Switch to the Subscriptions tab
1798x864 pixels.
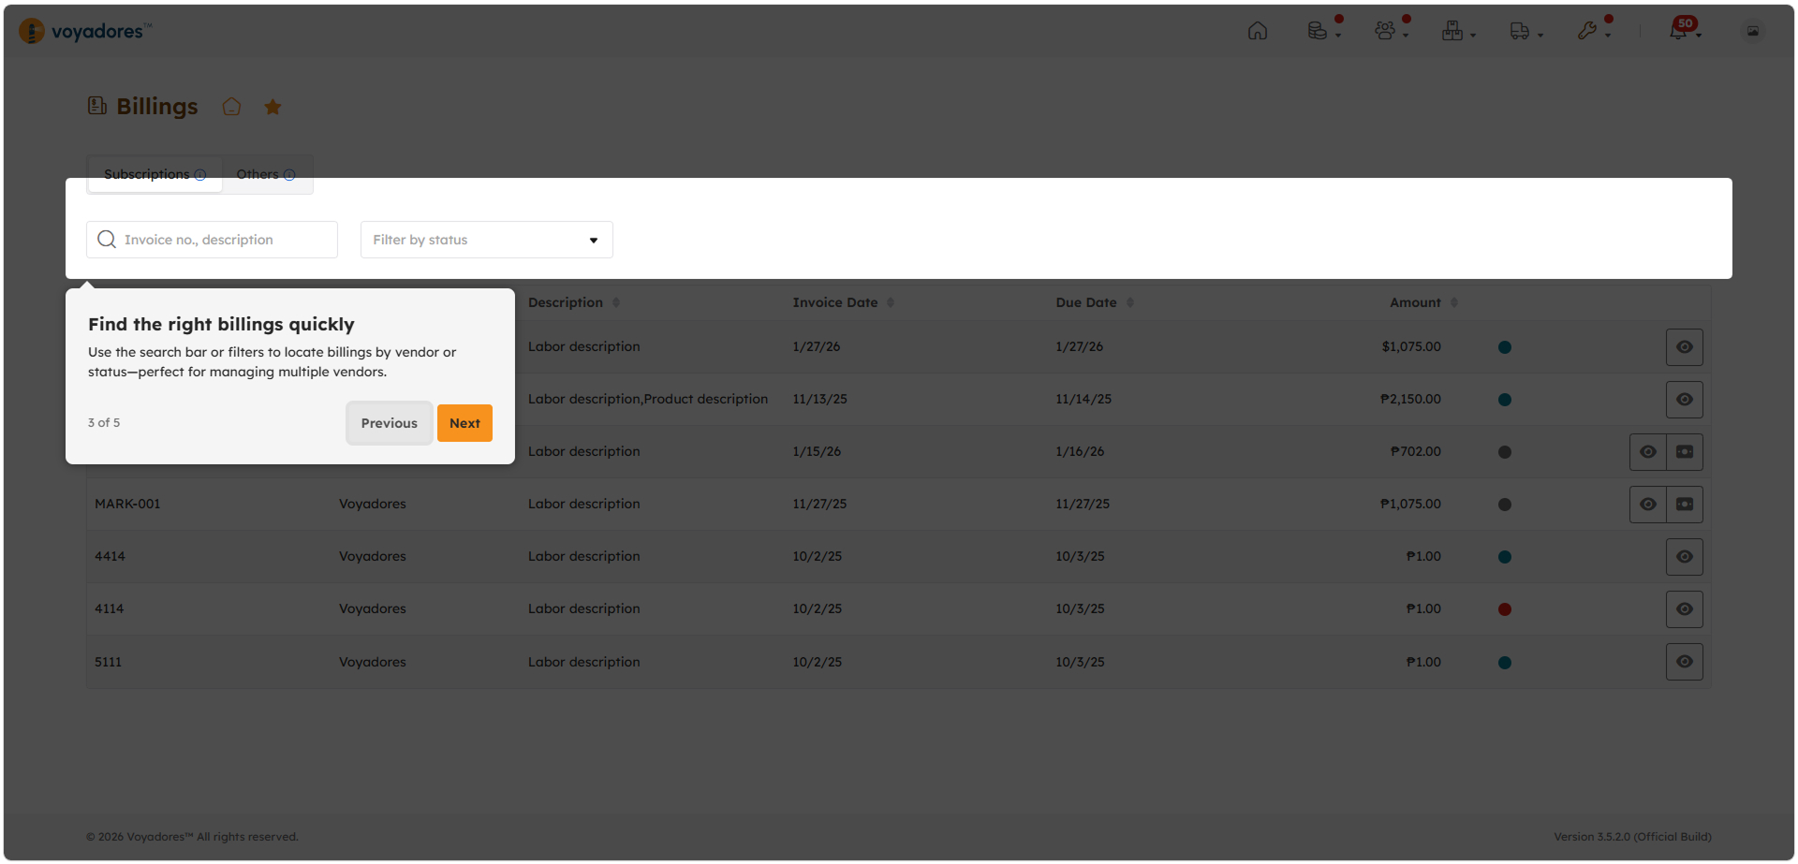click(155, 175)
